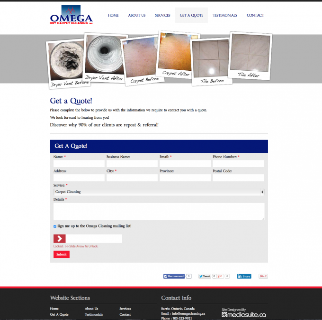Screen dimensions: 322x320
Task: Click the Name input field
Action: click(79, 163)
